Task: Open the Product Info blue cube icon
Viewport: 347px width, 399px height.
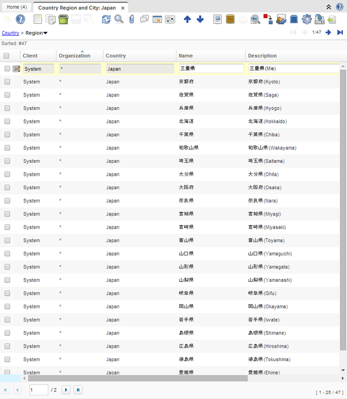Action: (294, 19)
